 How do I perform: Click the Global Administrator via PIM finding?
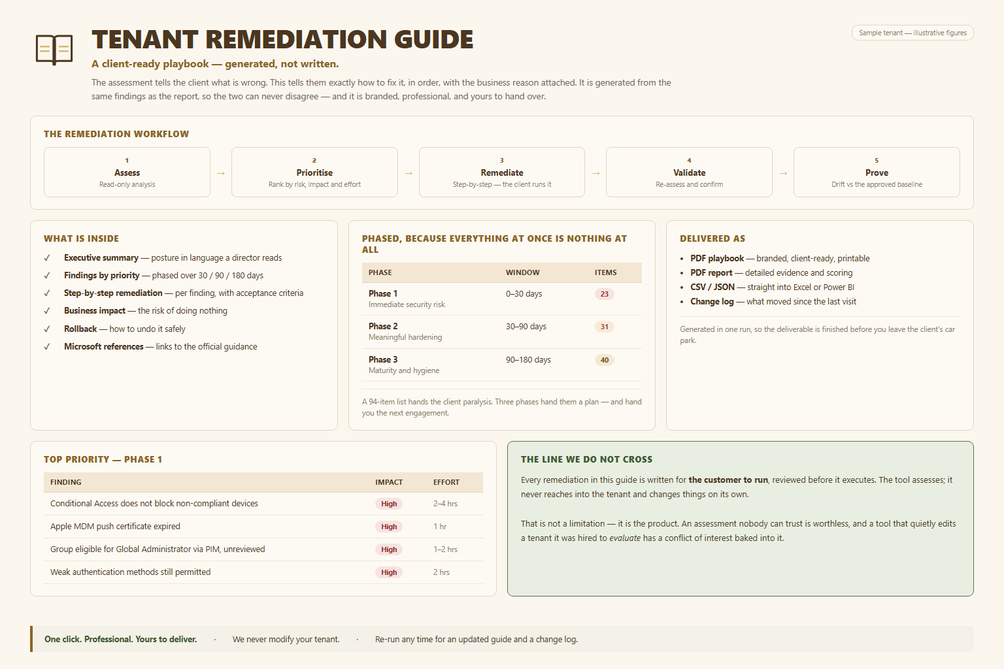(158, 549)
